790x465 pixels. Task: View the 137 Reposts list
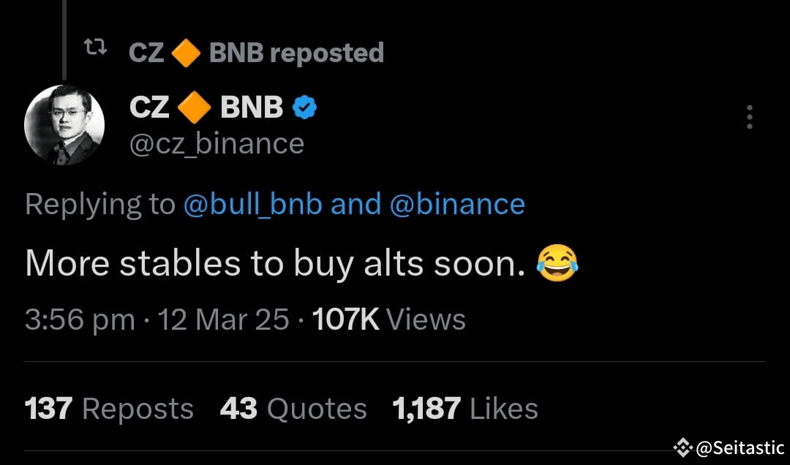click(x=109, y=409)
